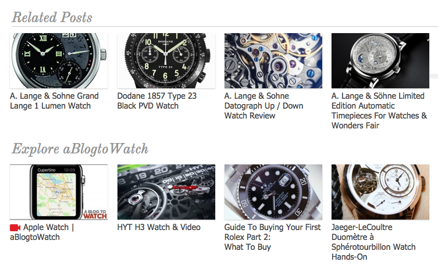Viewport: 438px width, 269px height.
Task: Open the Apple Watch map thumbnail
Action: (x=59, y=192)
